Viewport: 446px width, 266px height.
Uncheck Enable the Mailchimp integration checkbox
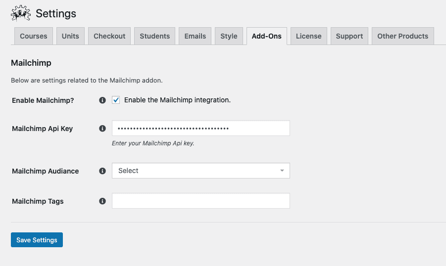click(x=116, y=100)
